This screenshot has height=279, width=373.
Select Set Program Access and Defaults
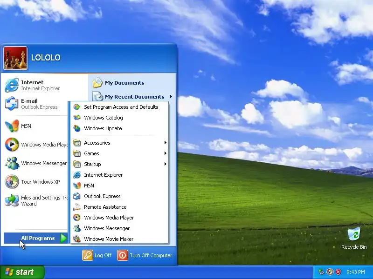coord(121,107)
